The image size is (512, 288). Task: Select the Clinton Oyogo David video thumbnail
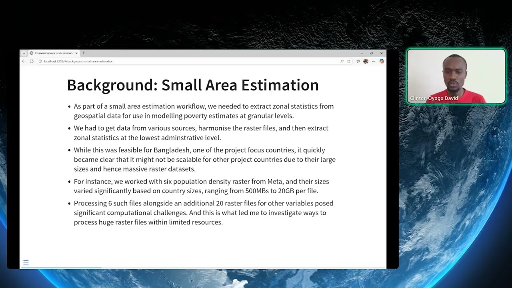[456, 76]
